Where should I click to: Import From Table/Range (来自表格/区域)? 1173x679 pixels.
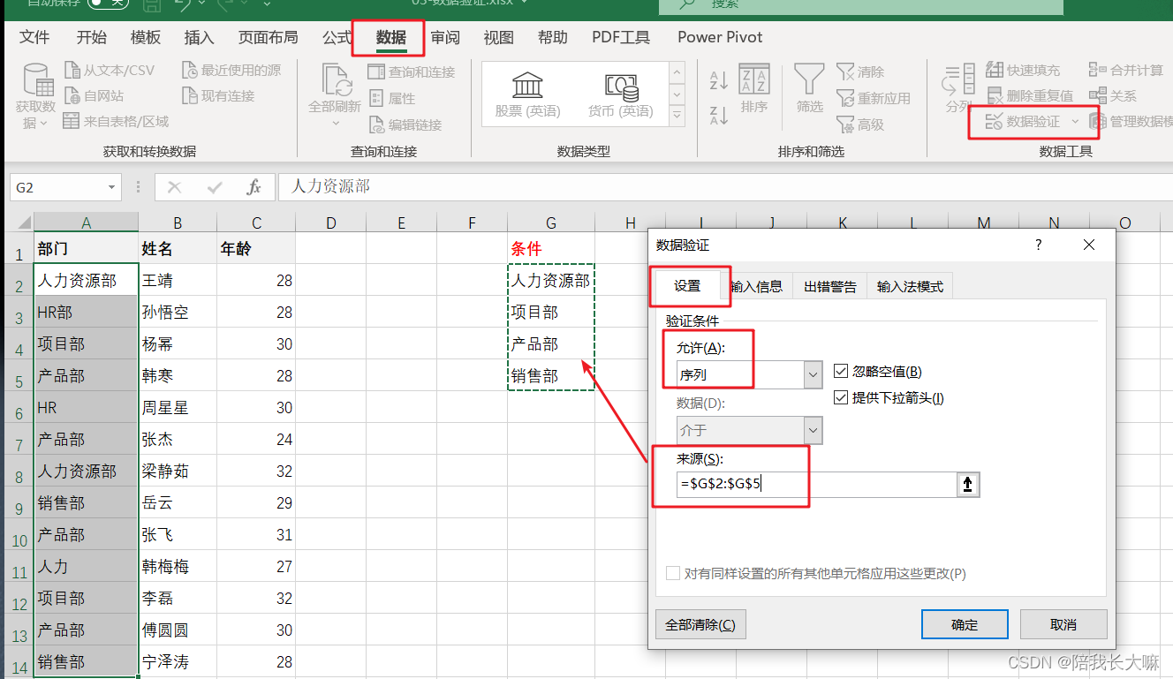point(117,121)
